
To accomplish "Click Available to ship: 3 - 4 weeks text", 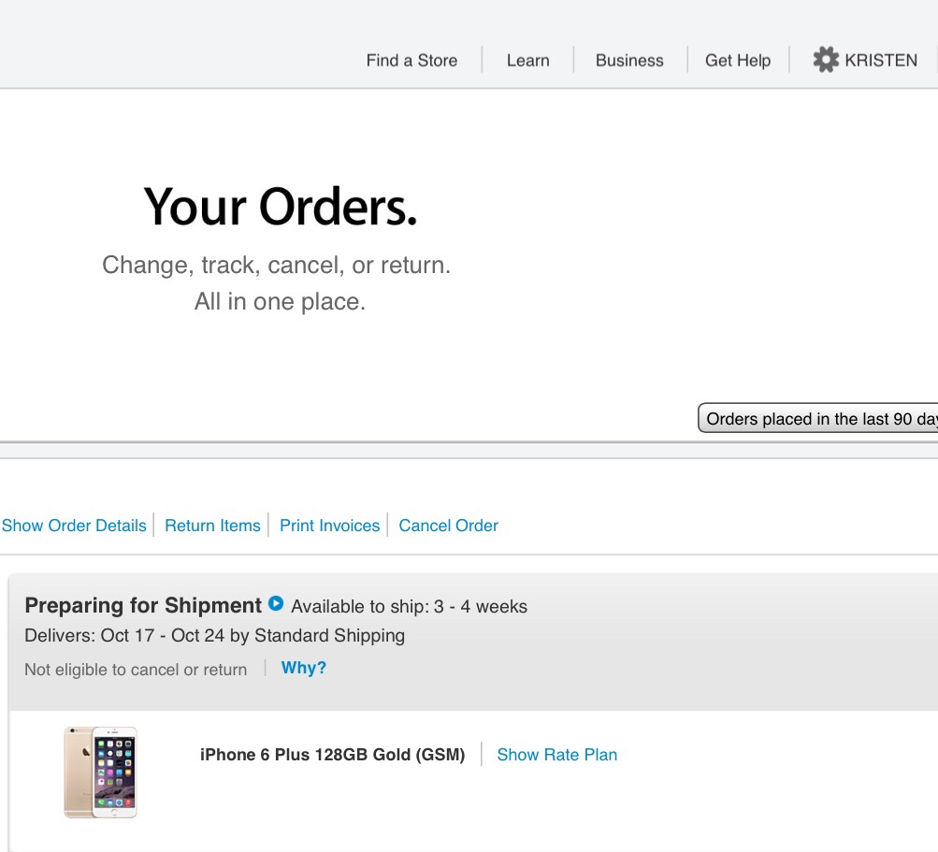I will pyautogui.click(x=410, y=607).
